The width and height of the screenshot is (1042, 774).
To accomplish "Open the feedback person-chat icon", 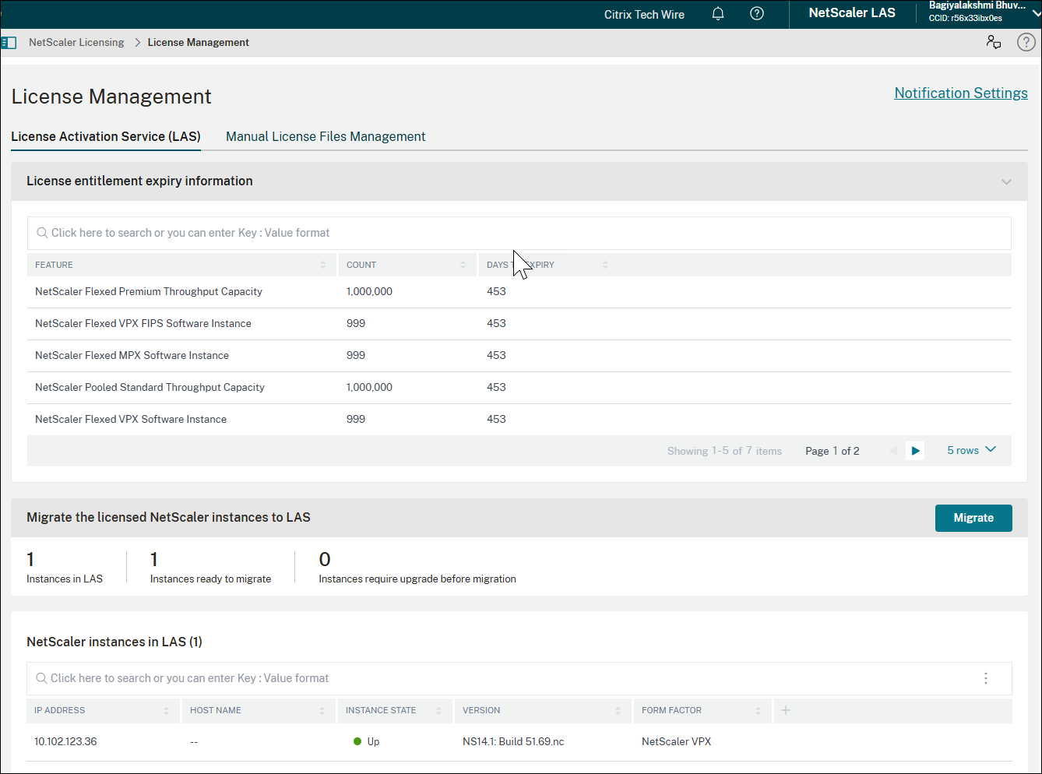I will (x=994, y=42).
